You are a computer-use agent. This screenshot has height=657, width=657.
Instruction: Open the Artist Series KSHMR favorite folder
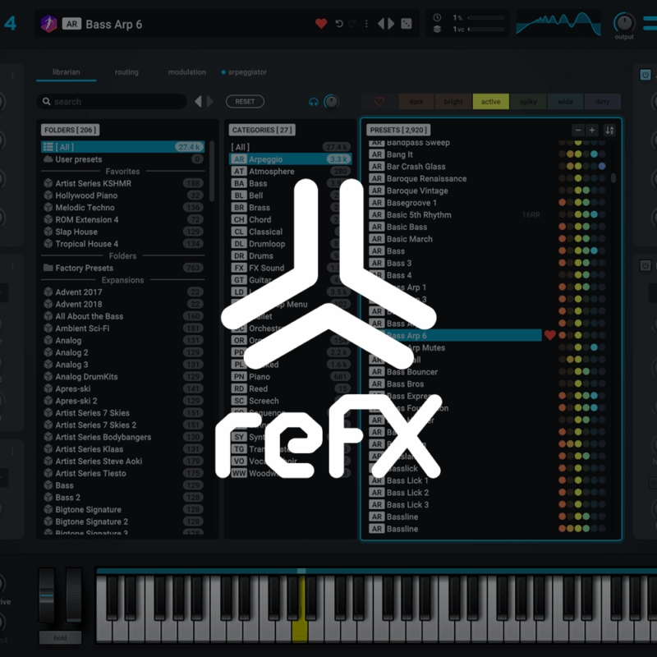(122, 183)
